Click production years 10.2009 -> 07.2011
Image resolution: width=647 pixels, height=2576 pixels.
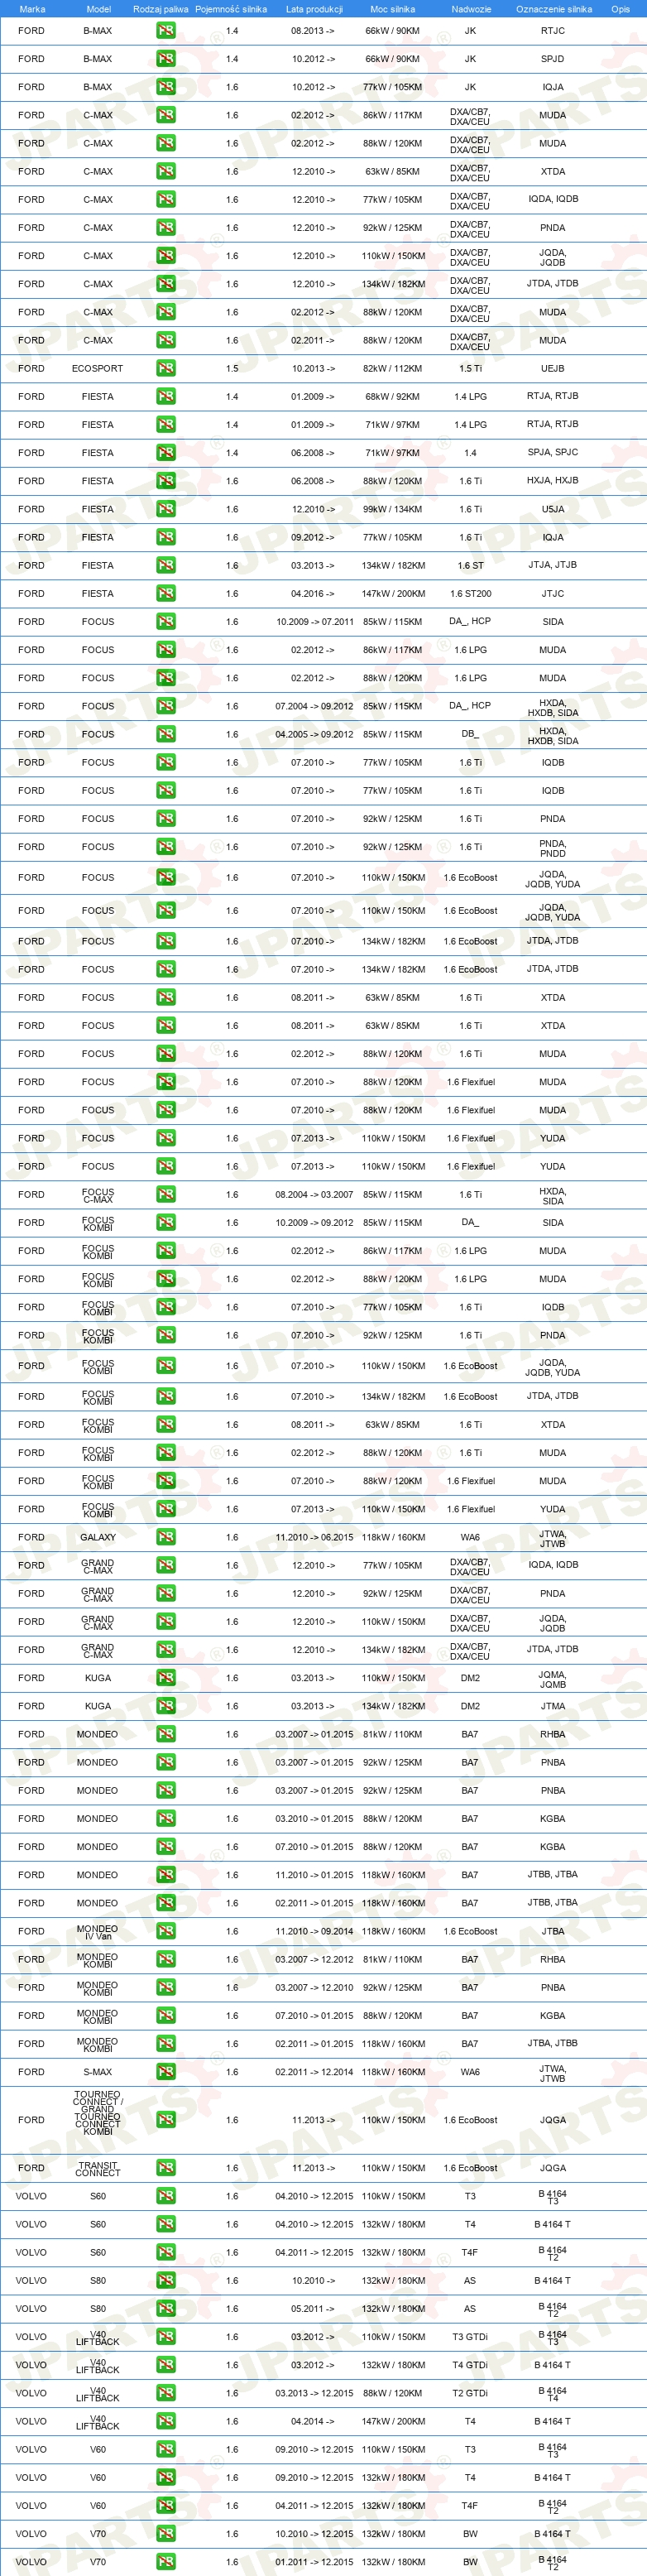click(314, 621)
